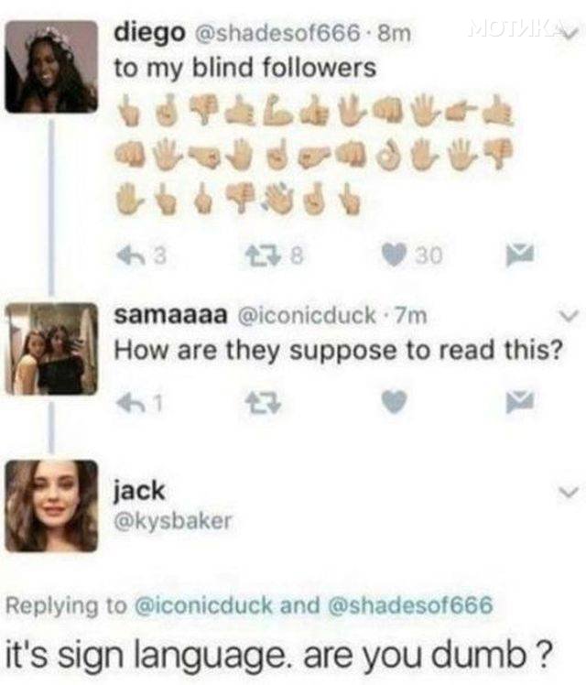586x685 pixels.
Task: Open dropdown chevron on samaaaa's tweet
Action: (569, 315)
